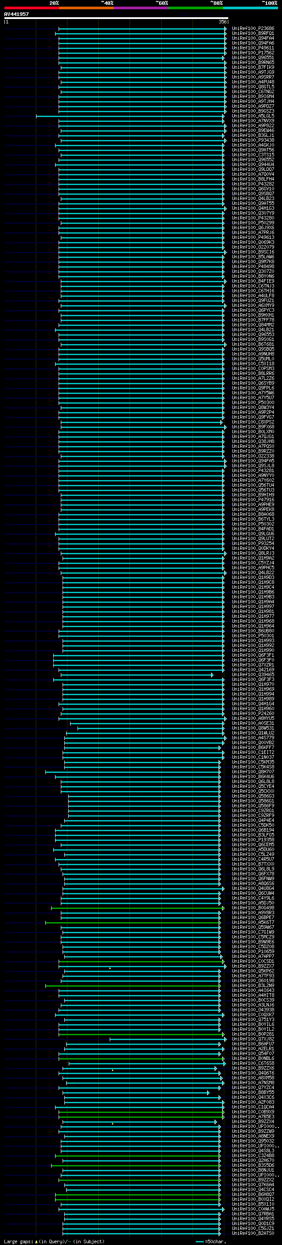Select the UniRef100_C5KM35 label
This screenshot has width=282, height=1245.
click(253, 762)
